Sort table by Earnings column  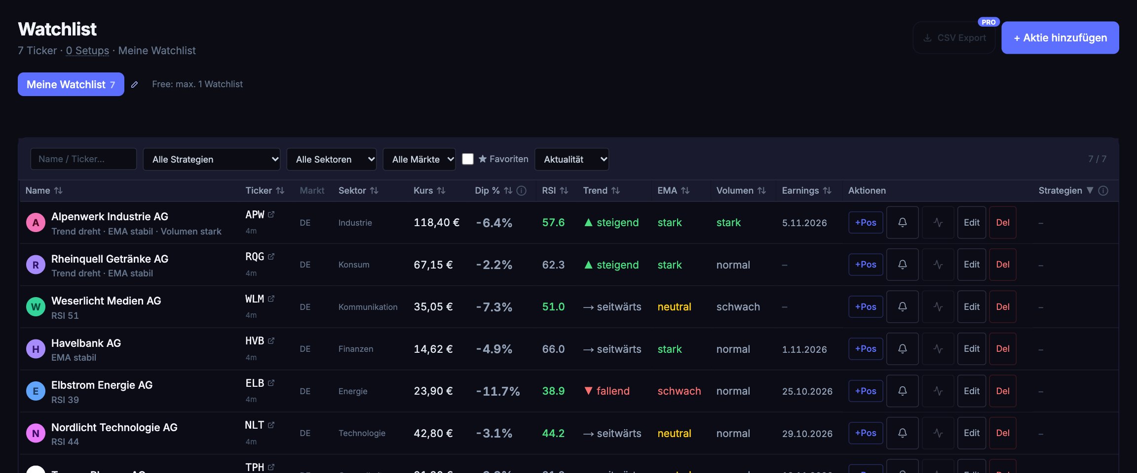(807, 191)
